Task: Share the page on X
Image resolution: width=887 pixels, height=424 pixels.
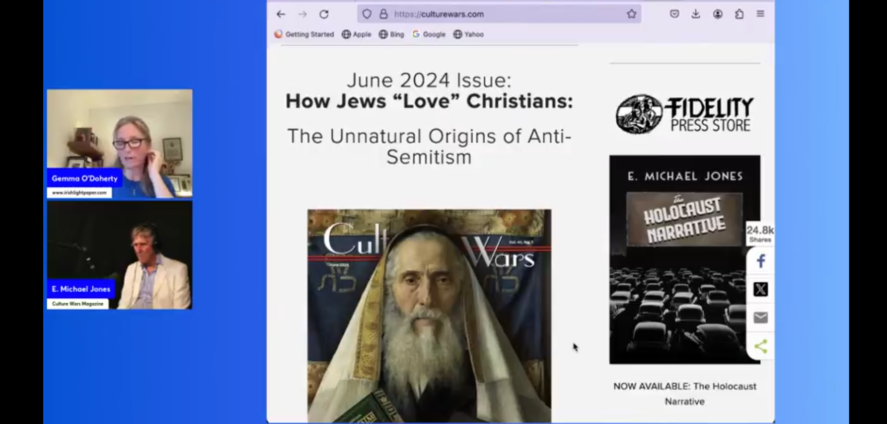Action: 760,289
